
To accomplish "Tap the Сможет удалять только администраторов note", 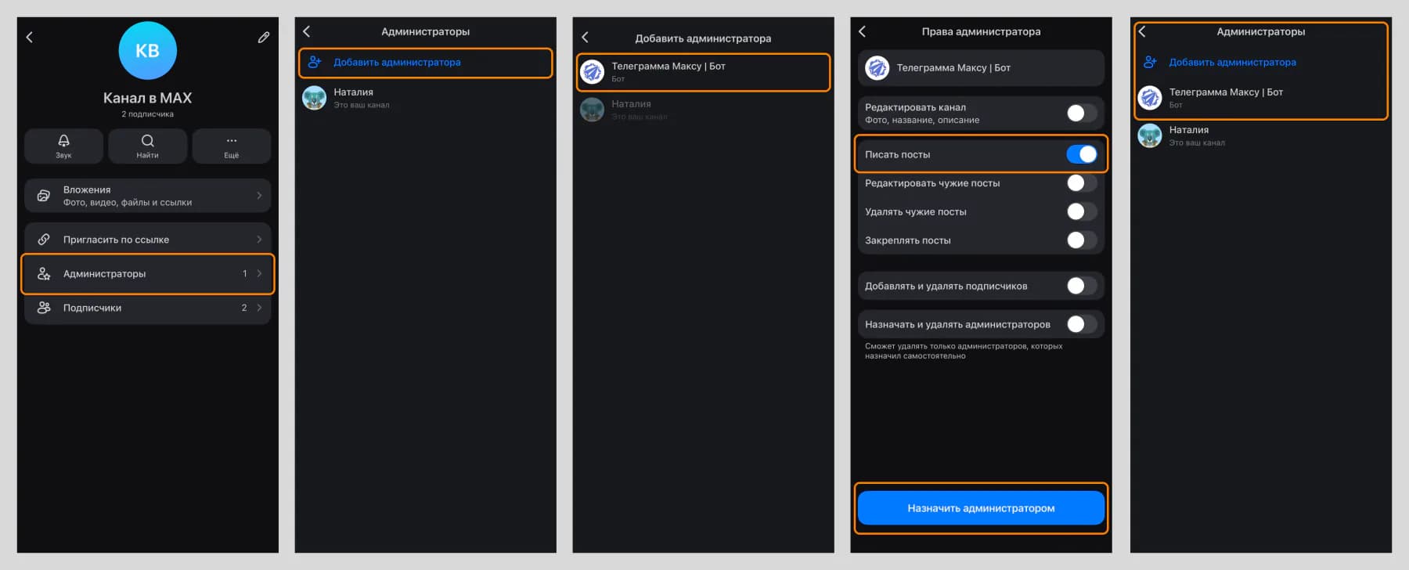I will [964, 351].
